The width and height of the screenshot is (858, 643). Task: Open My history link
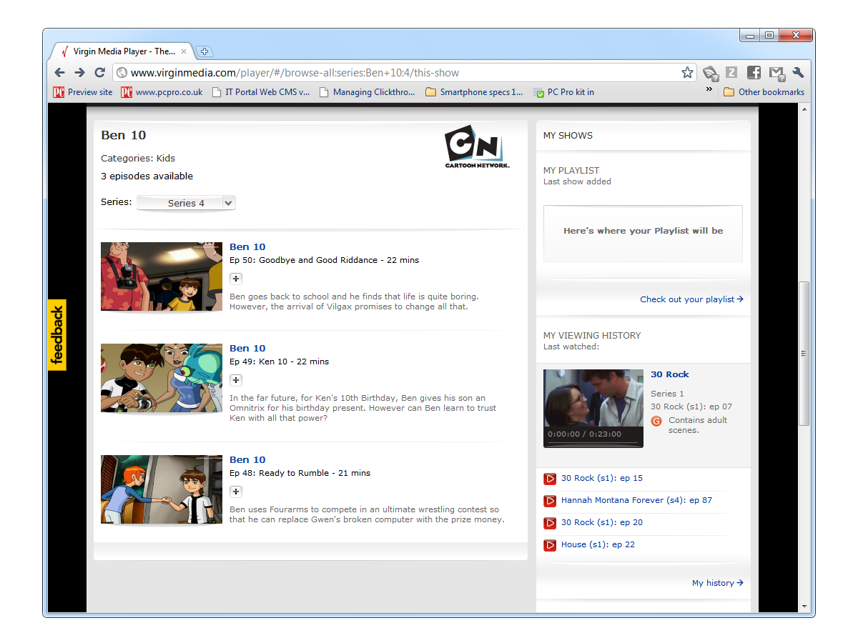(x=717, y=583)
